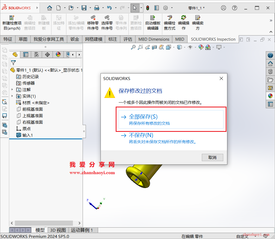
Task: Click 移除零件序号 tool
Action: pos(93,23)
